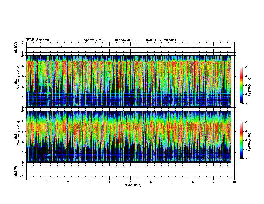
Task: Select the ch.2 spectrogram color bar
Action: click(241, 140)
